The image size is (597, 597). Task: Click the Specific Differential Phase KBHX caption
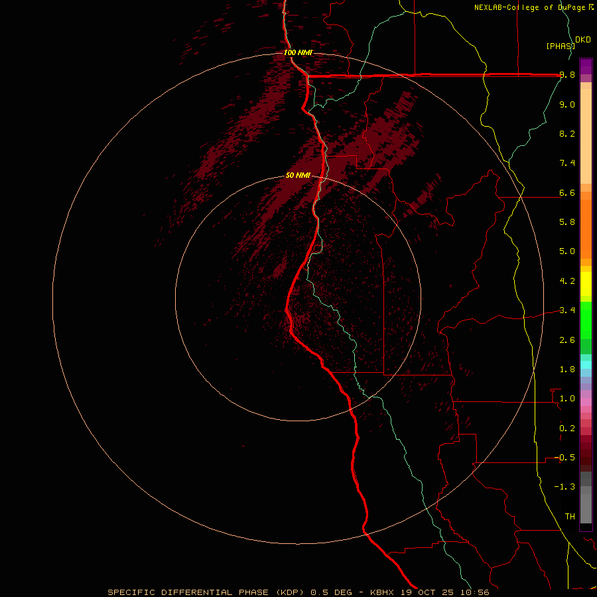point(298,592)
